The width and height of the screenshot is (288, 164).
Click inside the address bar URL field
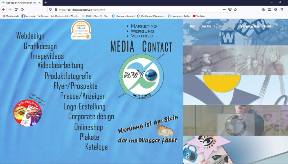click(112, 9)
